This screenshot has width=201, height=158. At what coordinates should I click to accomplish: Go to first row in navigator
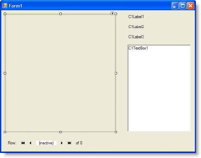(x=23, y=143)
